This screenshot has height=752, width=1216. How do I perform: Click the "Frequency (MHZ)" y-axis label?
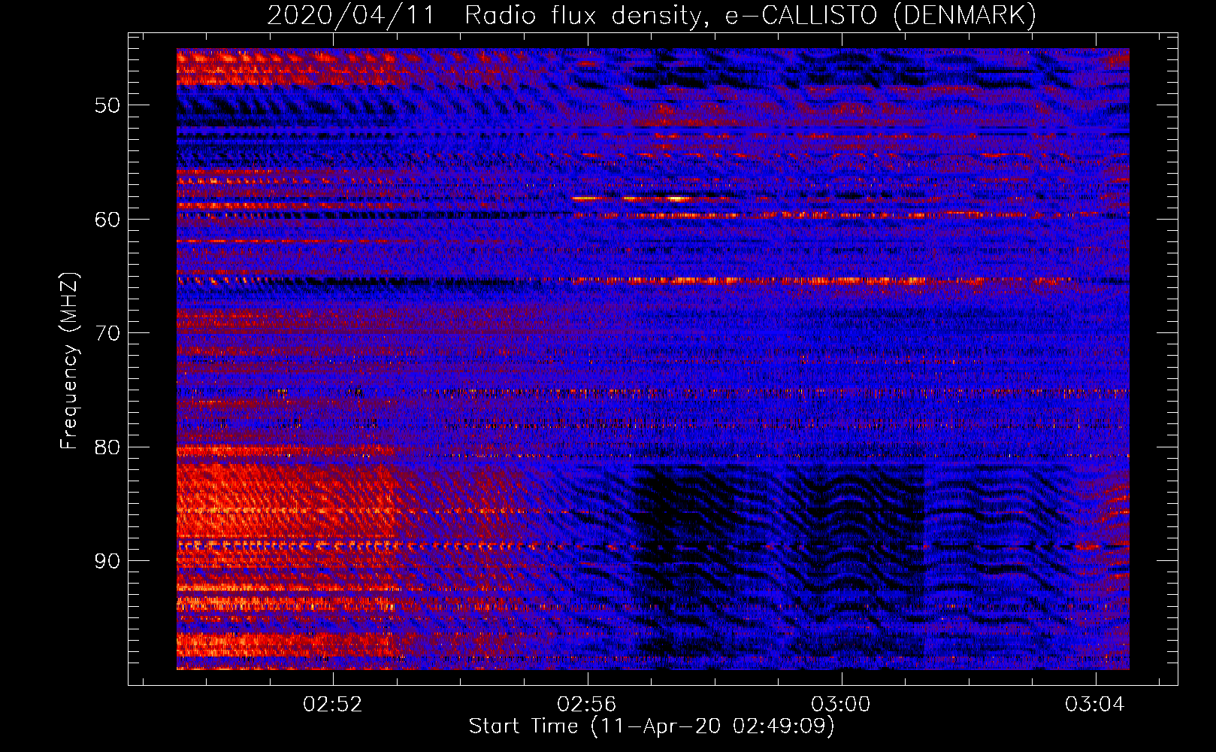69,361
